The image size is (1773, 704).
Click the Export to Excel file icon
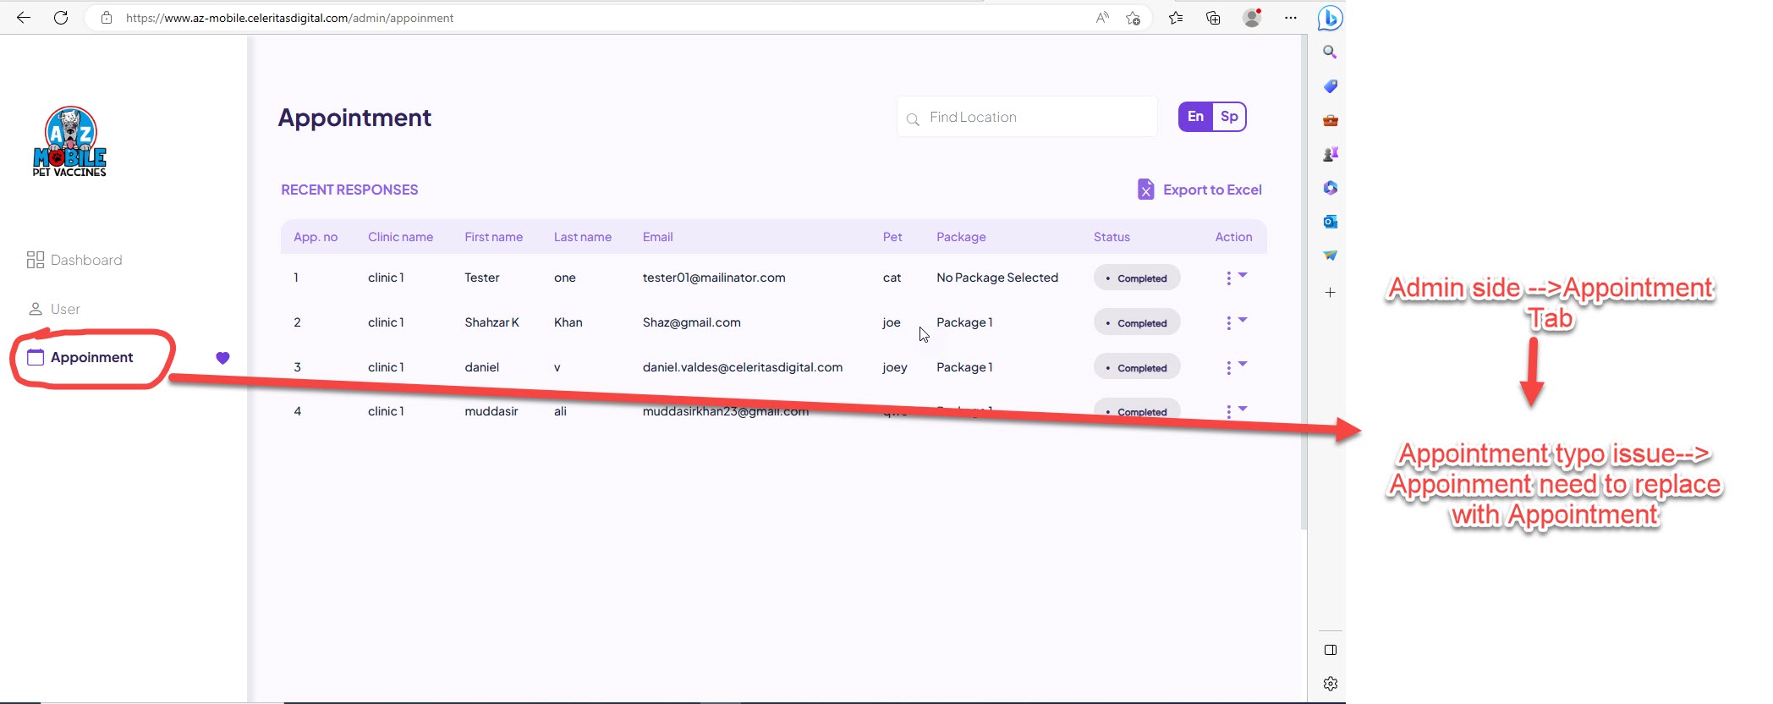coord(1145,190)
